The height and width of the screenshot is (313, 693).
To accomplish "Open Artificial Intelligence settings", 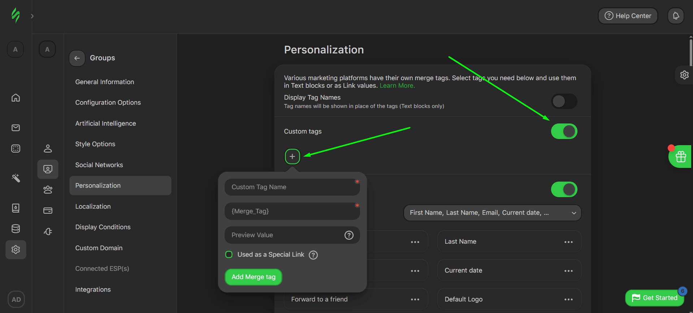I will pos(120,123).
